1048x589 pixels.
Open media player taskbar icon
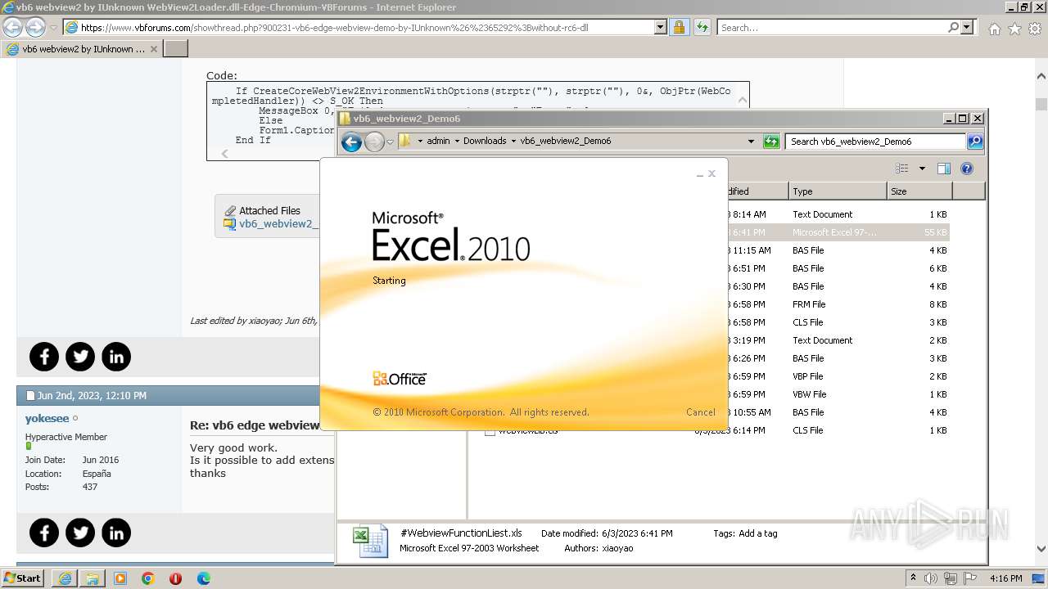(x=120, y=578)
